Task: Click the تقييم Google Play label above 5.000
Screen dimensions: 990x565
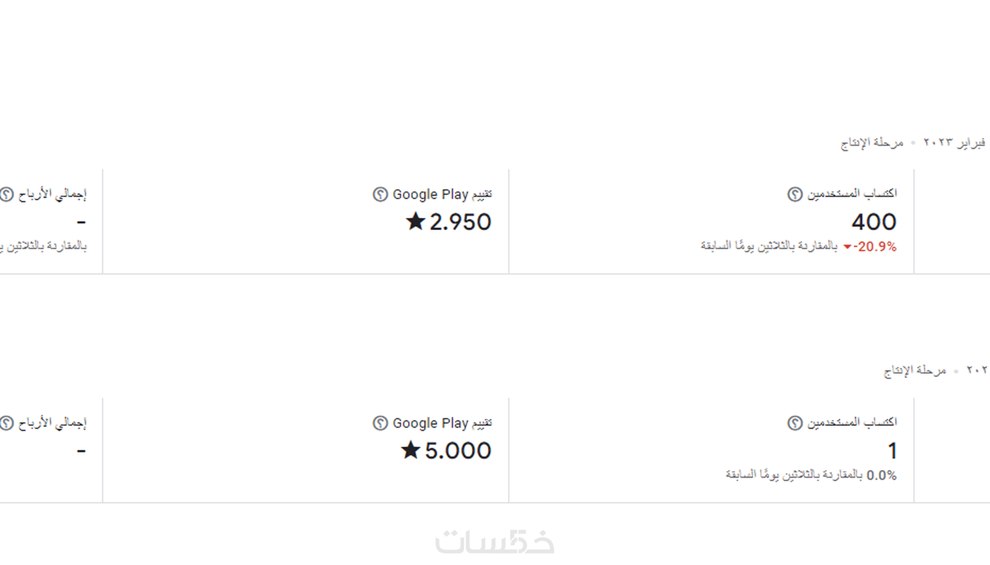Action: 442,423
